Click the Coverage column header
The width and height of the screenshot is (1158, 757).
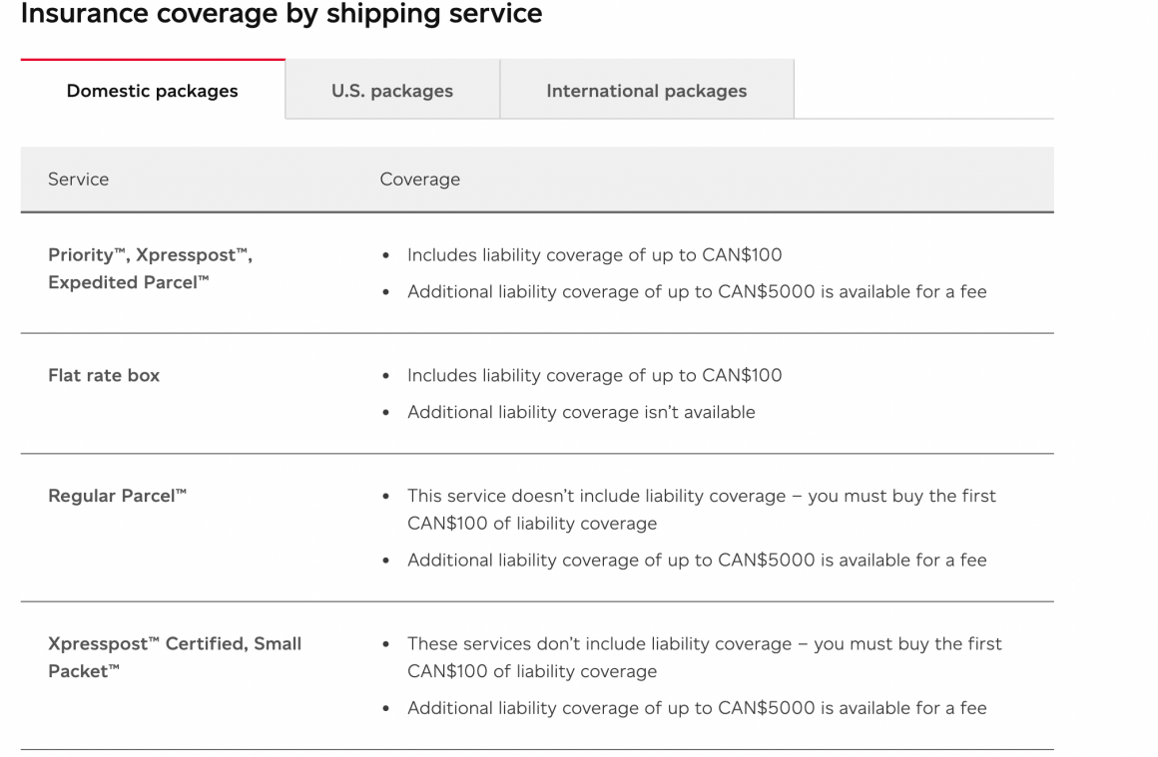click(419, 179)
